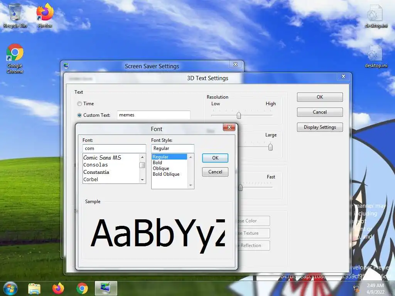395x296 pixels.
Task: Confirm the Font dialog with OK
Action: (215, 158)
